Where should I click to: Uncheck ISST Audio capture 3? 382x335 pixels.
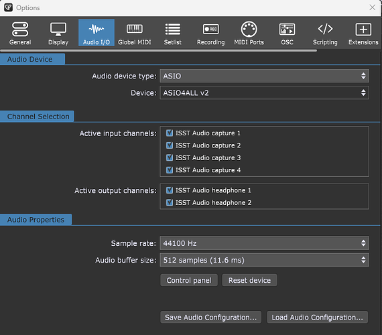coord(170,157)
